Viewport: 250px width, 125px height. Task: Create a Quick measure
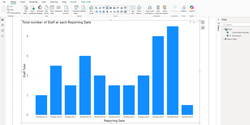[x=165, y=10]
